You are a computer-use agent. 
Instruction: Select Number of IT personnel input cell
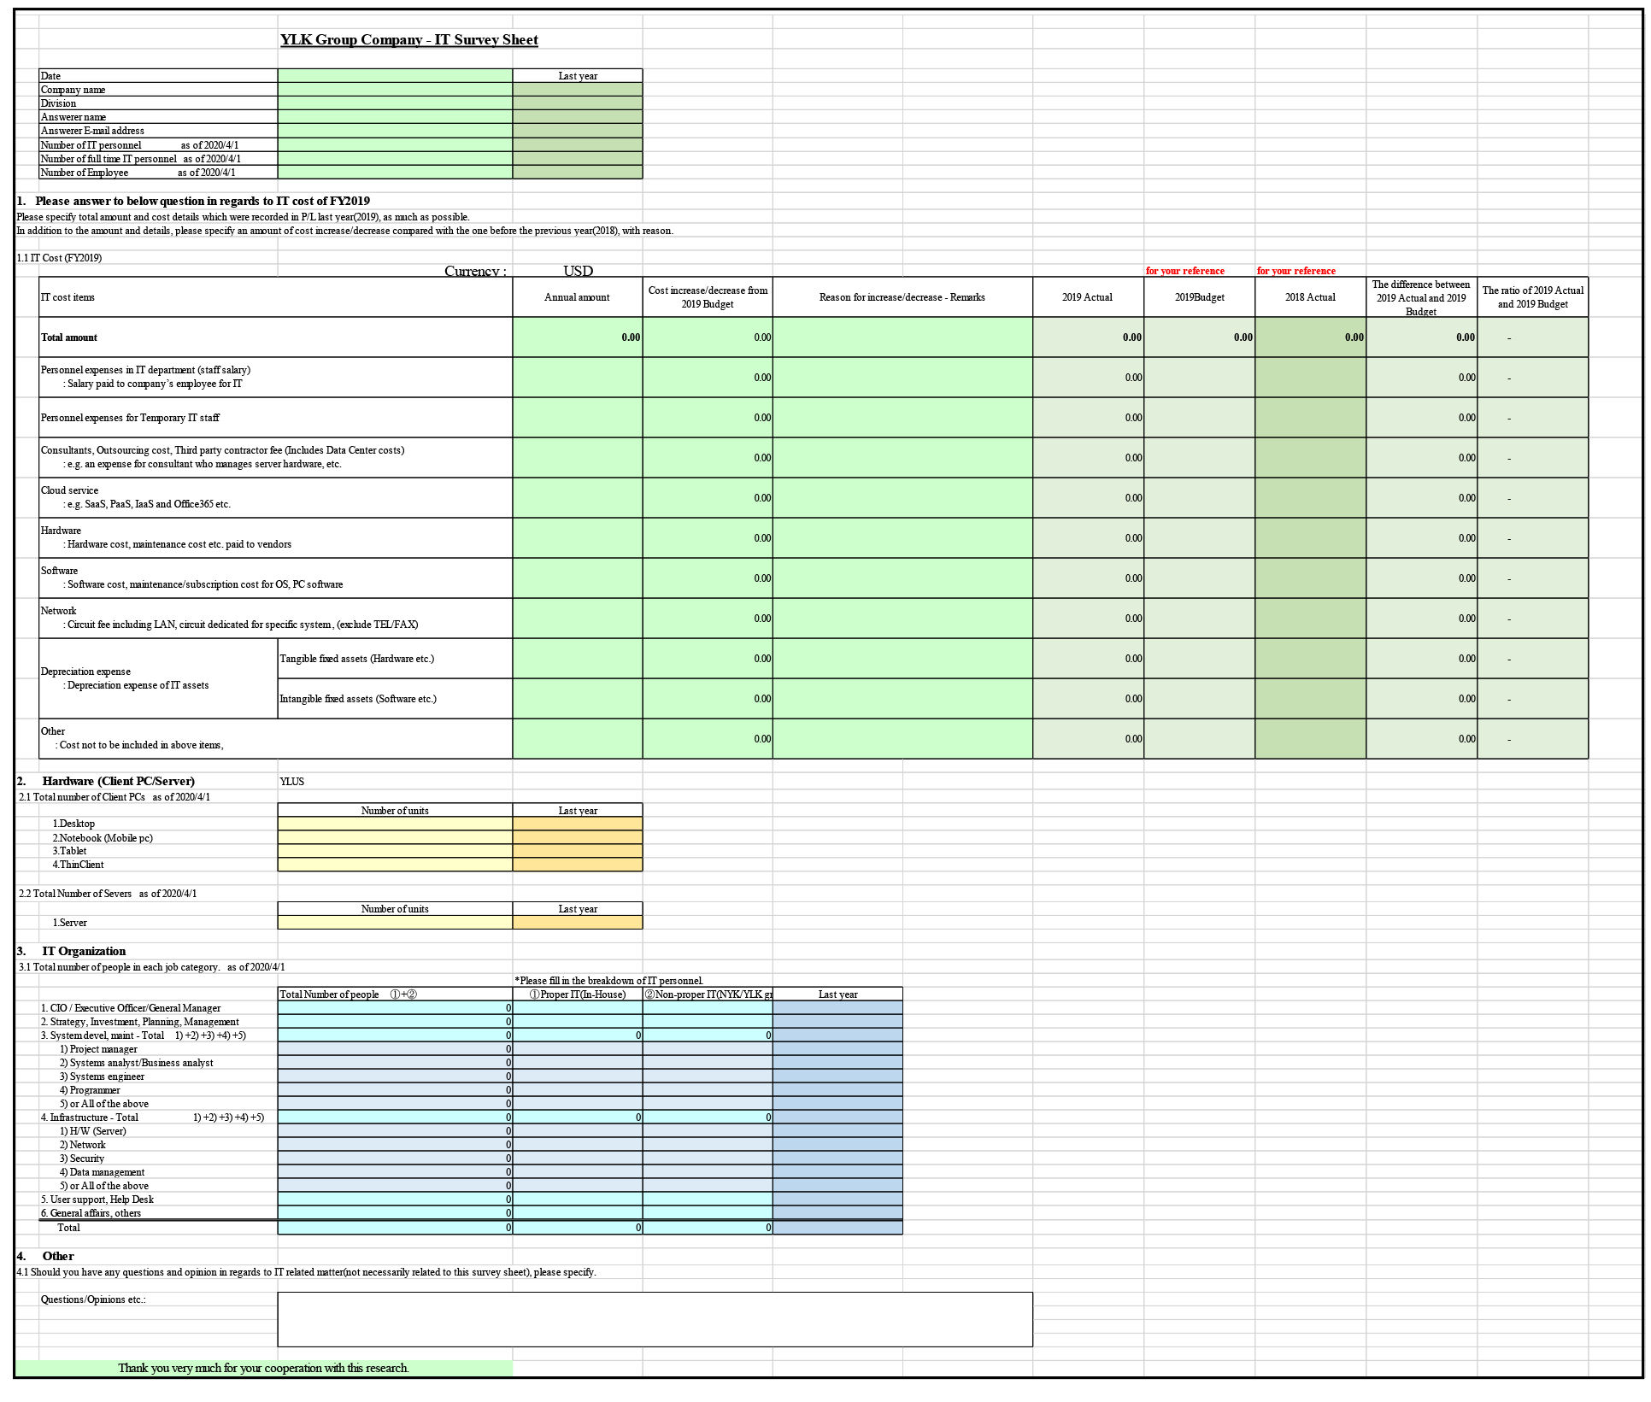[x=395, y=145]
